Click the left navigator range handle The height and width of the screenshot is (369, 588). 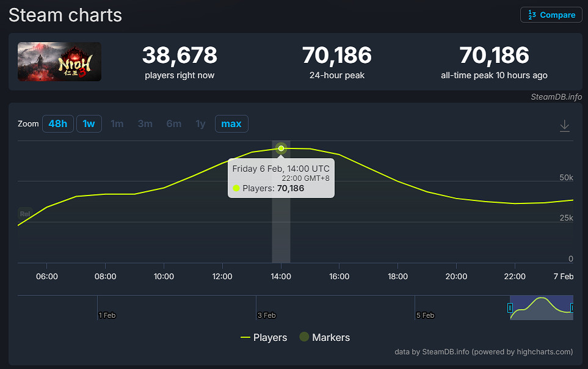pos(510,308)
